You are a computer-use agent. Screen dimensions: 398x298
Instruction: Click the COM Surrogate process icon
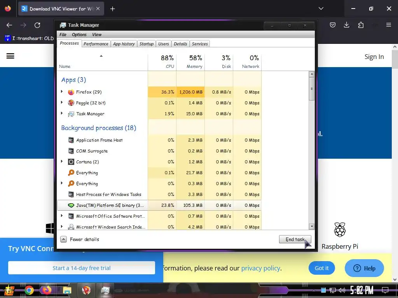(71, 151)
